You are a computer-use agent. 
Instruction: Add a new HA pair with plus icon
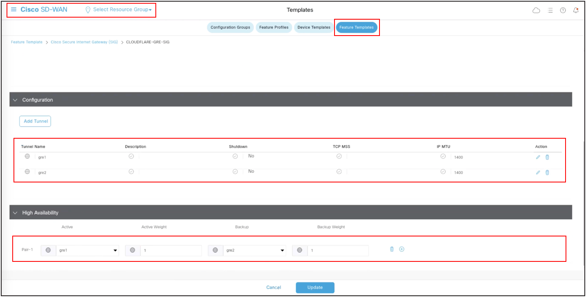[x=402, y=249]
